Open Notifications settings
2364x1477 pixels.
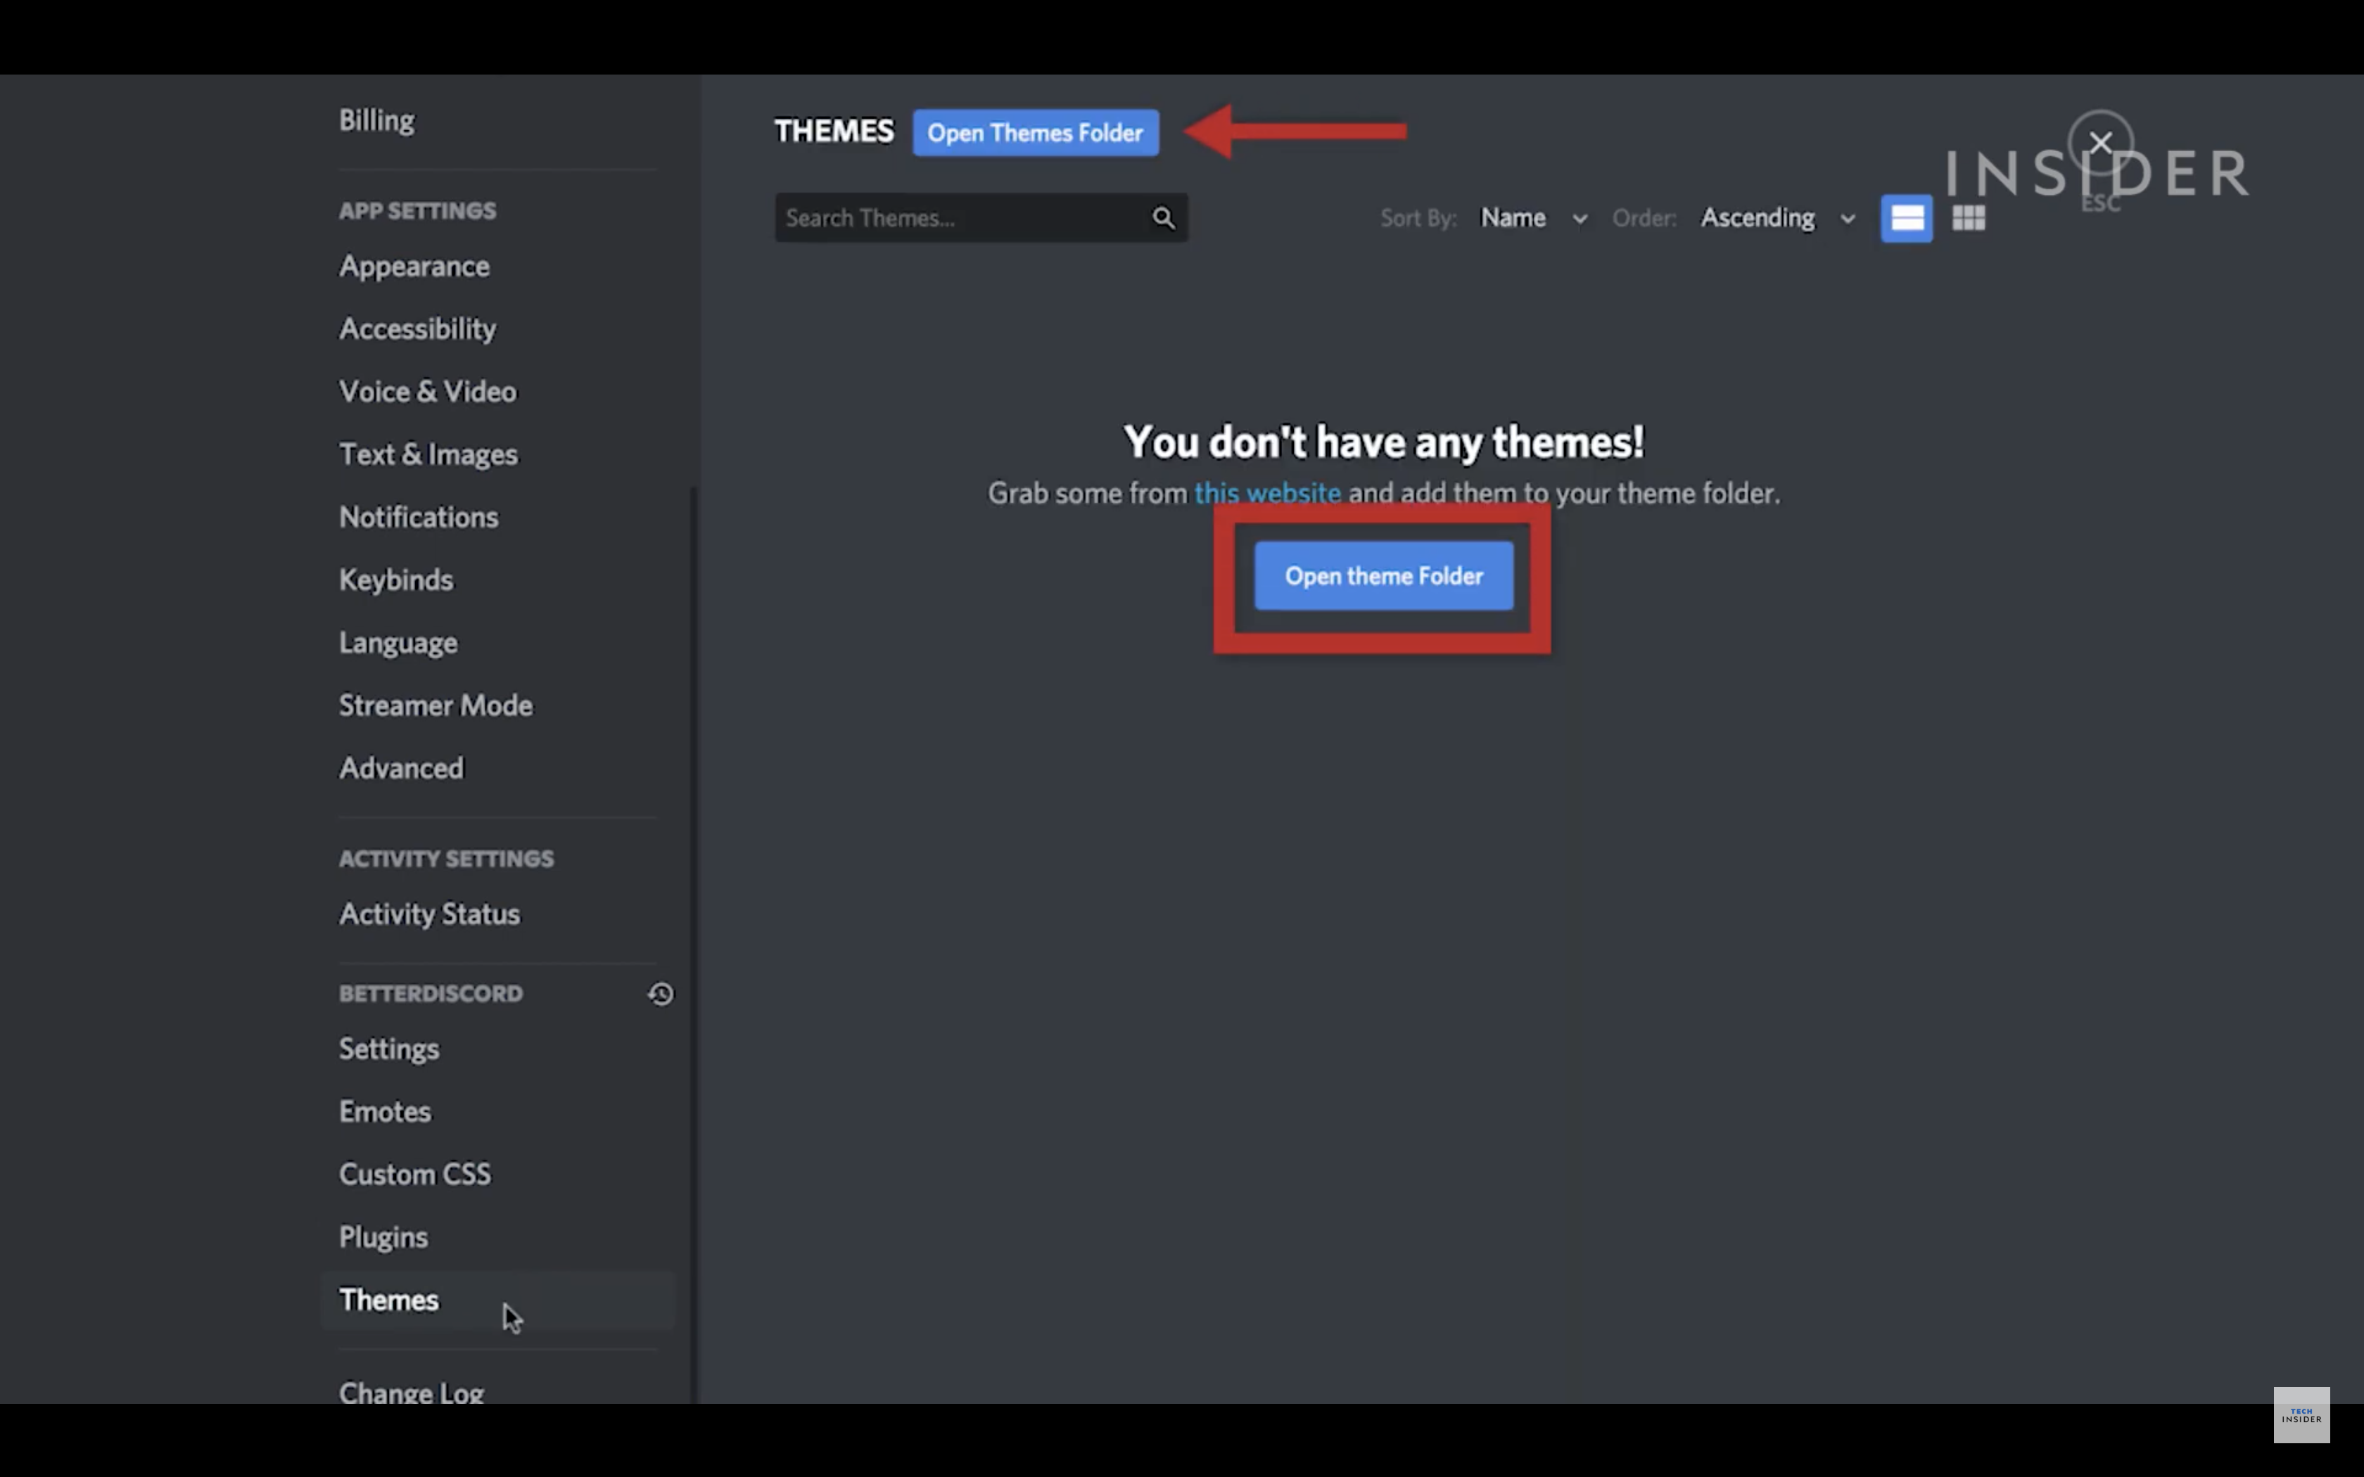tap(419, 517)
